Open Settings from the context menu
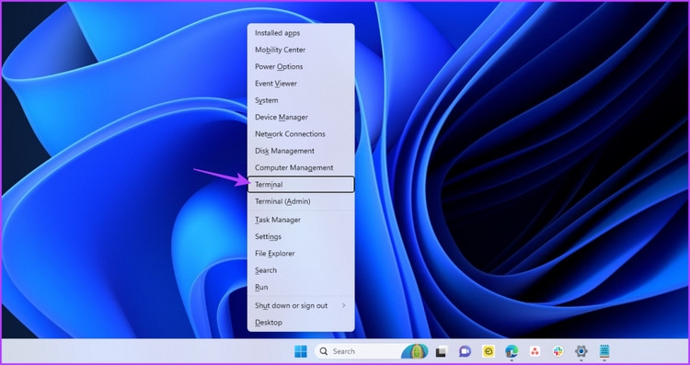Viewport: 690px width, 365px height. [301, 236]
